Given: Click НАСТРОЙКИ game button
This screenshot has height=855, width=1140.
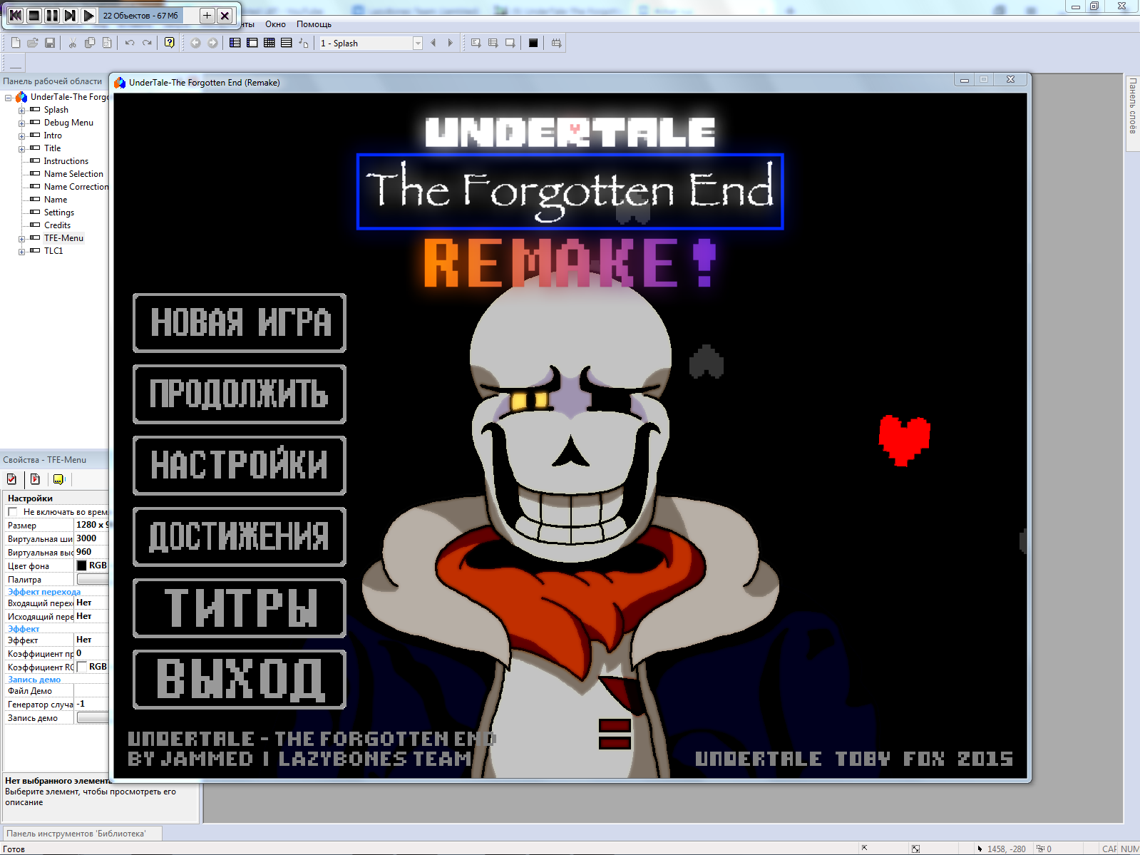Looking at the screenshot, I should point(240,466).
